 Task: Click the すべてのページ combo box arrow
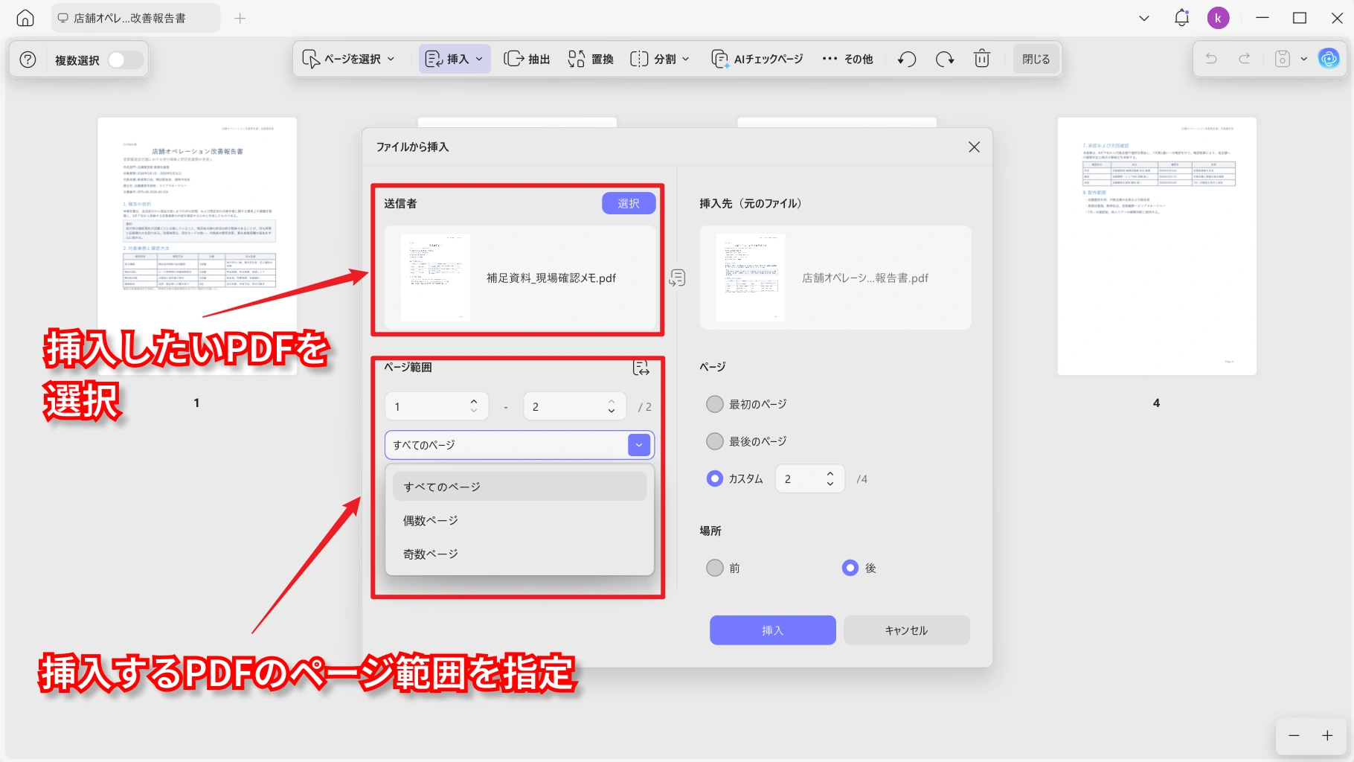tap(639, 445)
